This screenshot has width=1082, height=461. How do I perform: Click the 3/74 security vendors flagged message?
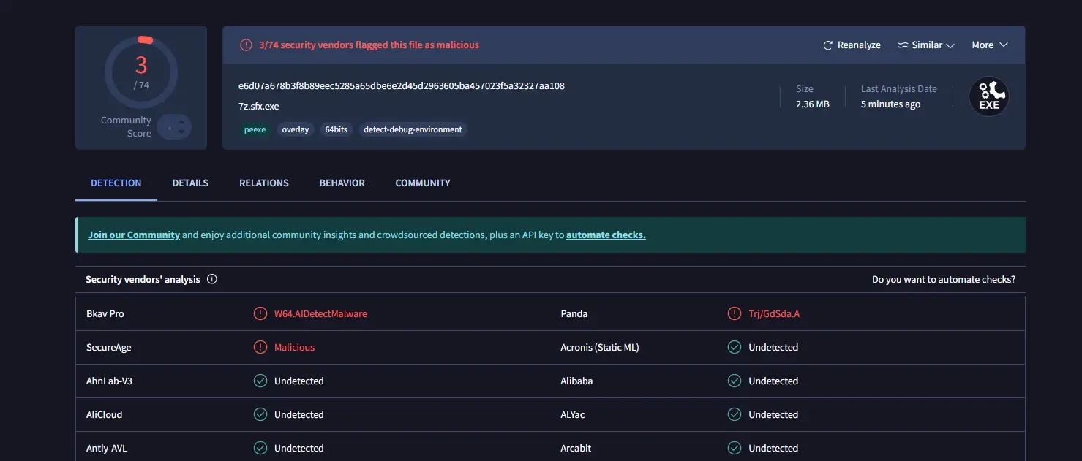pos(369,45)
